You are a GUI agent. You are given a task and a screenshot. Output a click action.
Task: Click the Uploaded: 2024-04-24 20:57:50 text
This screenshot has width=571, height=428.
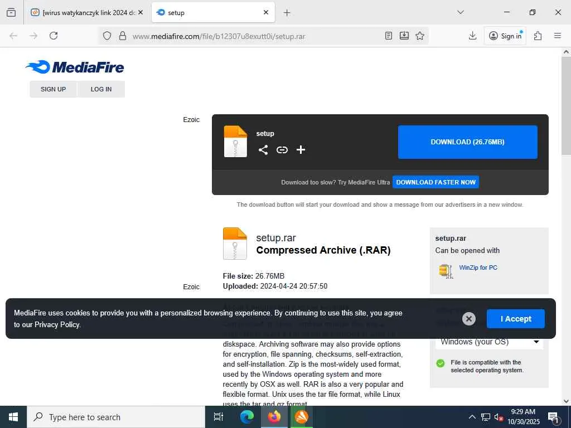click(275, 286)
